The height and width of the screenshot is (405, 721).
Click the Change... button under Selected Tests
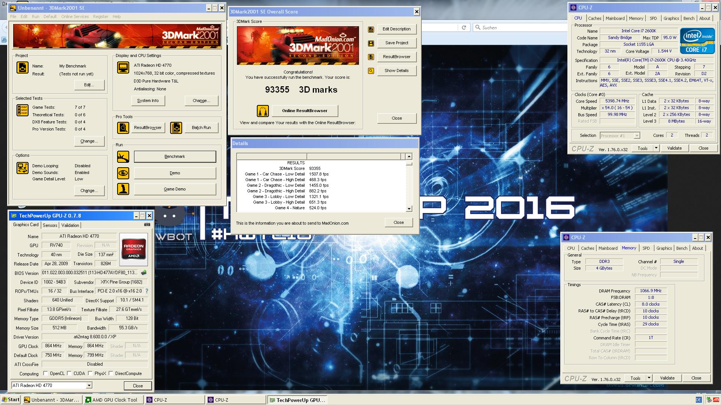(89, 141)
